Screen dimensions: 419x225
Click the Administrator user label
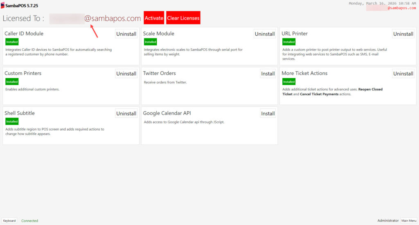(387, 220)
